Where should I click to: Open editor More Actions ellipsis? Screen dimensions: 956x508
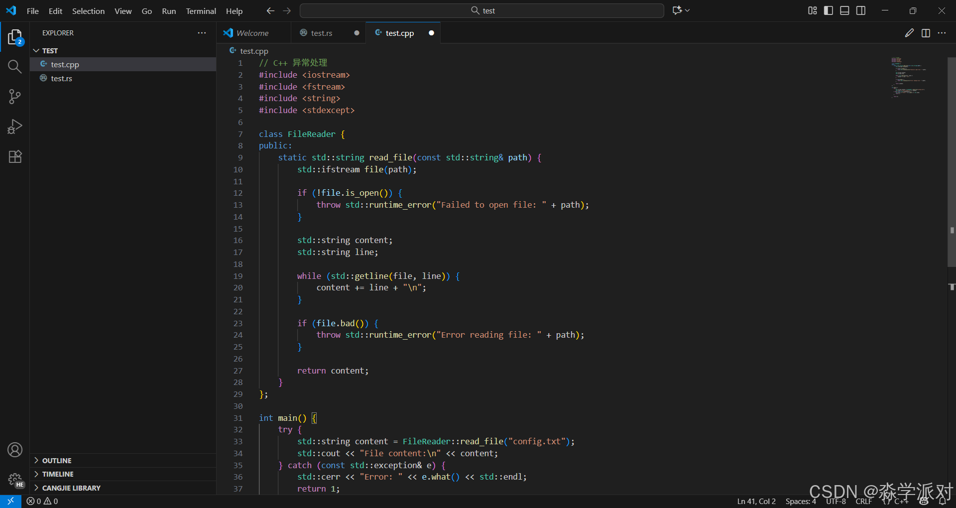point(942,33)
